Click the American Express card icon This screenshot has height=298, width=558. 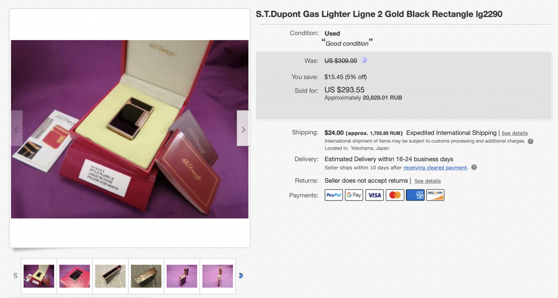(415, 195)
